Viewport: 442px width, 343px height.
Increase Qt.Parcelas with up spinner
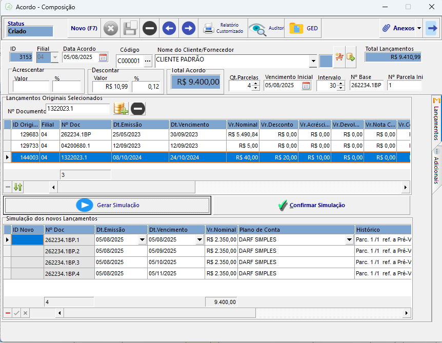tap(256, 84)
